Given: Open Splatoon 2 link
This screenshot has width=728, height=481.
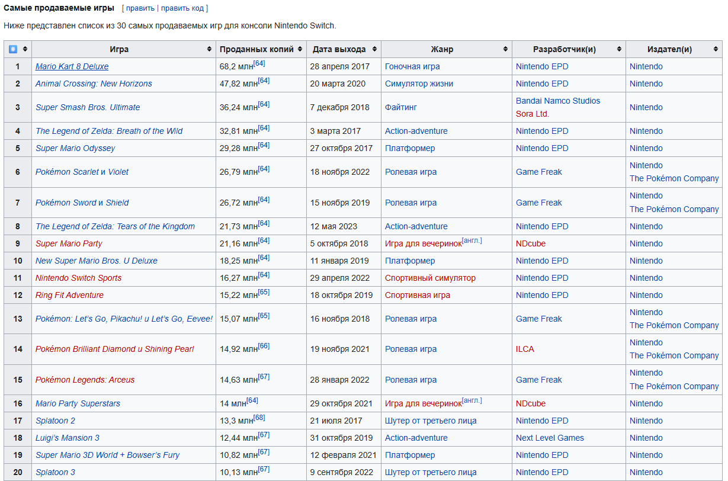Looking at the screenshot, I should point(55,421).
